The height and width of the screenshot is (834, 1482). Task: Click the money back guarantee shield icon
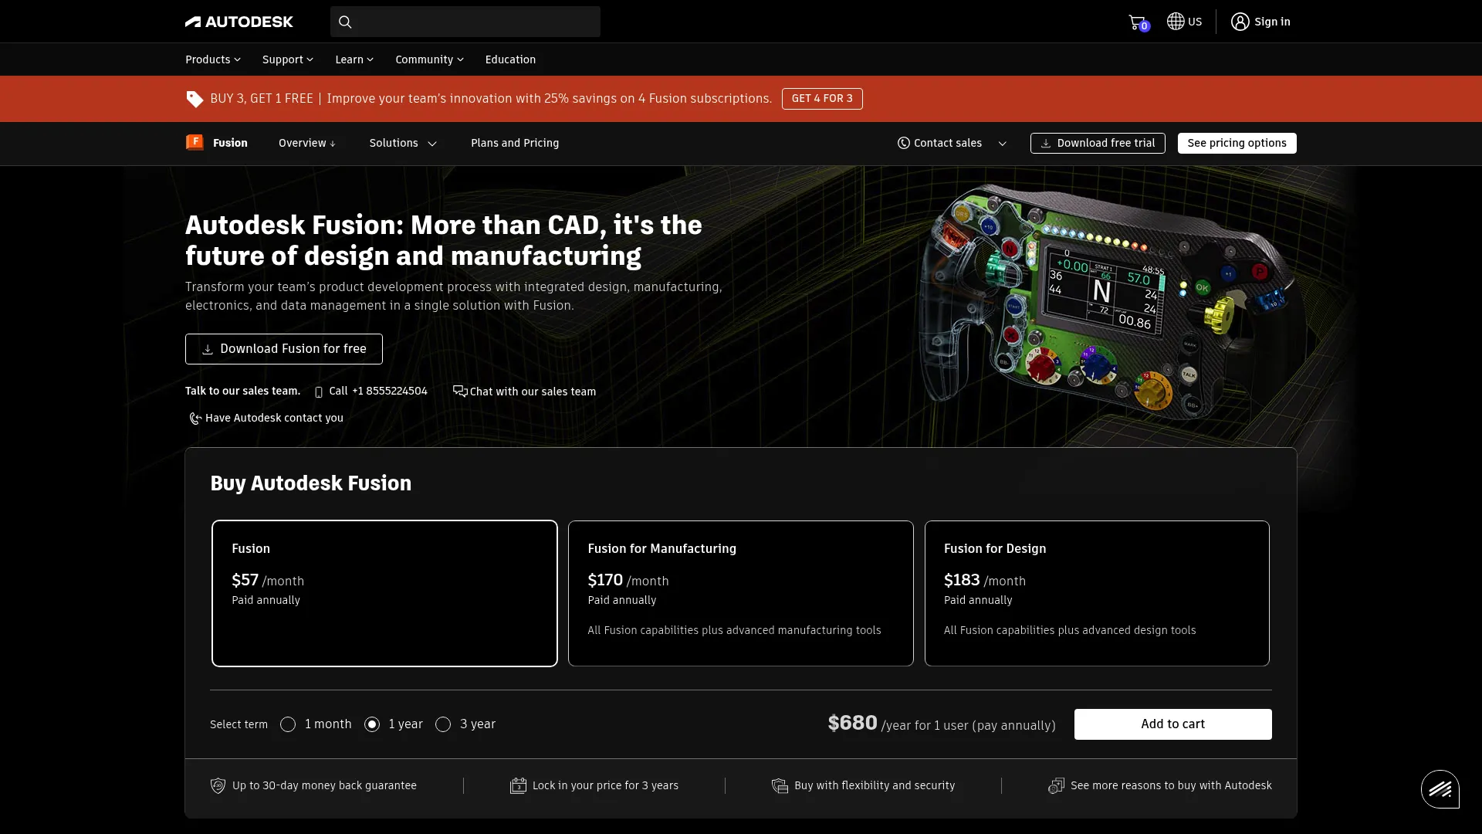[218, 785]
